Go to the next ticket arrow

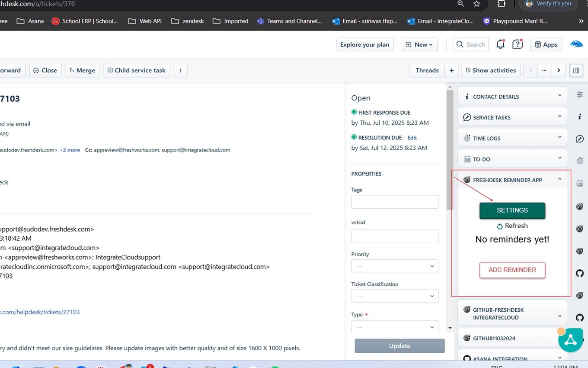[x=559, y=71]
